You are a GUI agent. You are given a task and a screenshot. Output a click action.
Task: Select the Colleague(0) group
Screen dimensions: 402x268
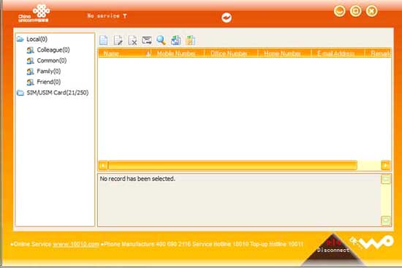[53, 50]
